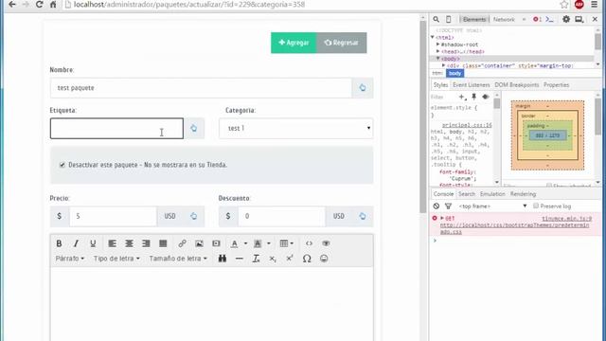Reset the Etiqueta field icon
This screenshot has width=606, height=341.
tap(193, 129)
